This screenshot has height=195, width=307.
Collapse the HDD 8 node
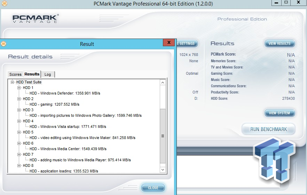click(19, 166)
